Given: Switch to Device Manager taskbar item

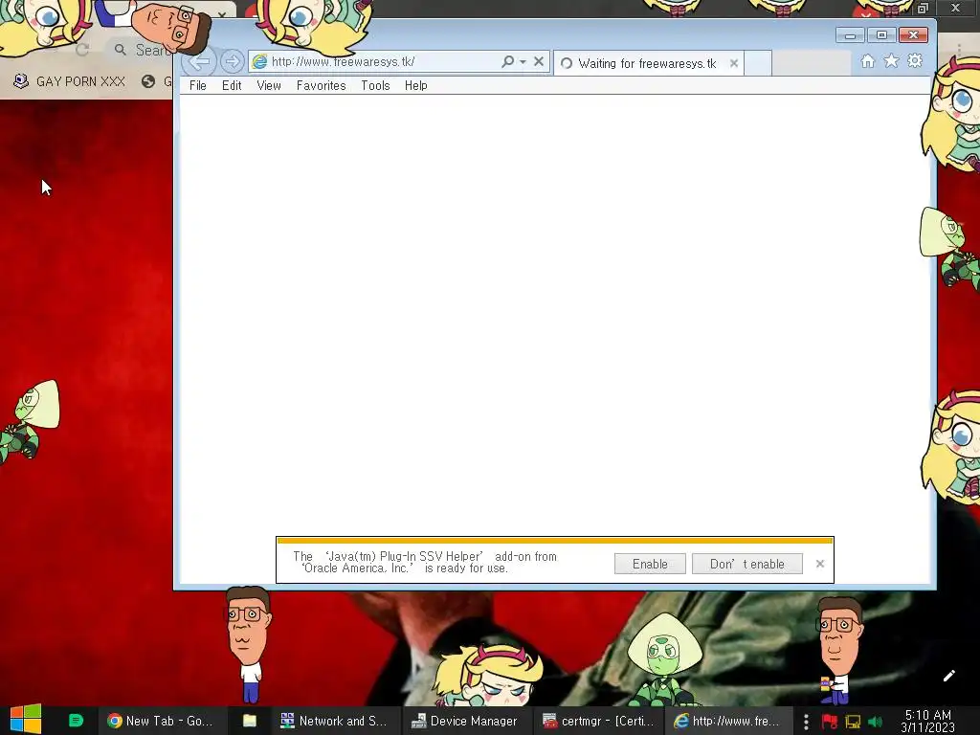Looking at the screenshot, I should (465, 721).
